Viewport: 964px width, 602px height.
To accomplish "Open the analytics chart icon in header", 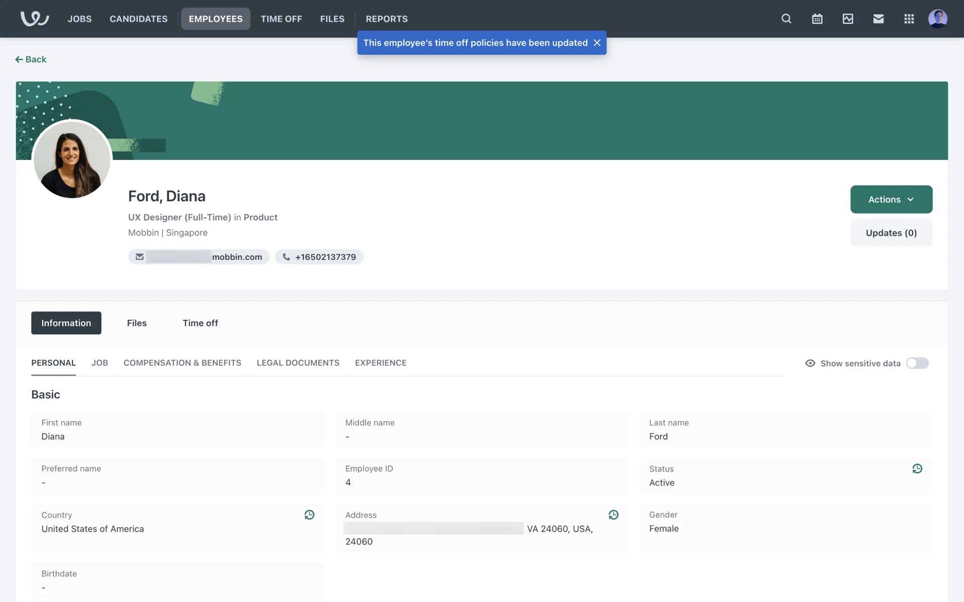I will coord(848,19).
